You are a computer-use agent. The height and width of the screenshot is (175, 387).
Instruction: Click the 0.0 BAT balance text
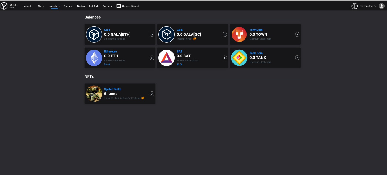[x=184, y=56]
